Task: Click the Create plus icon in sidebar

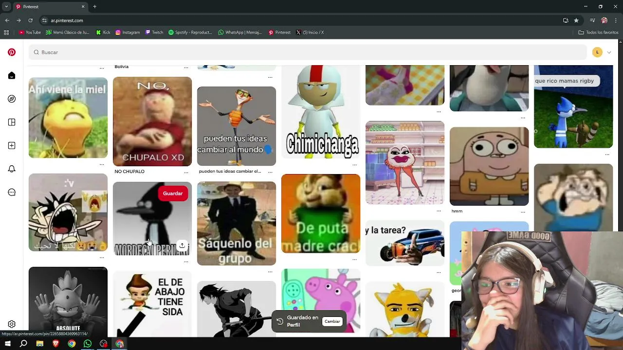Action: tap(12, 145)
